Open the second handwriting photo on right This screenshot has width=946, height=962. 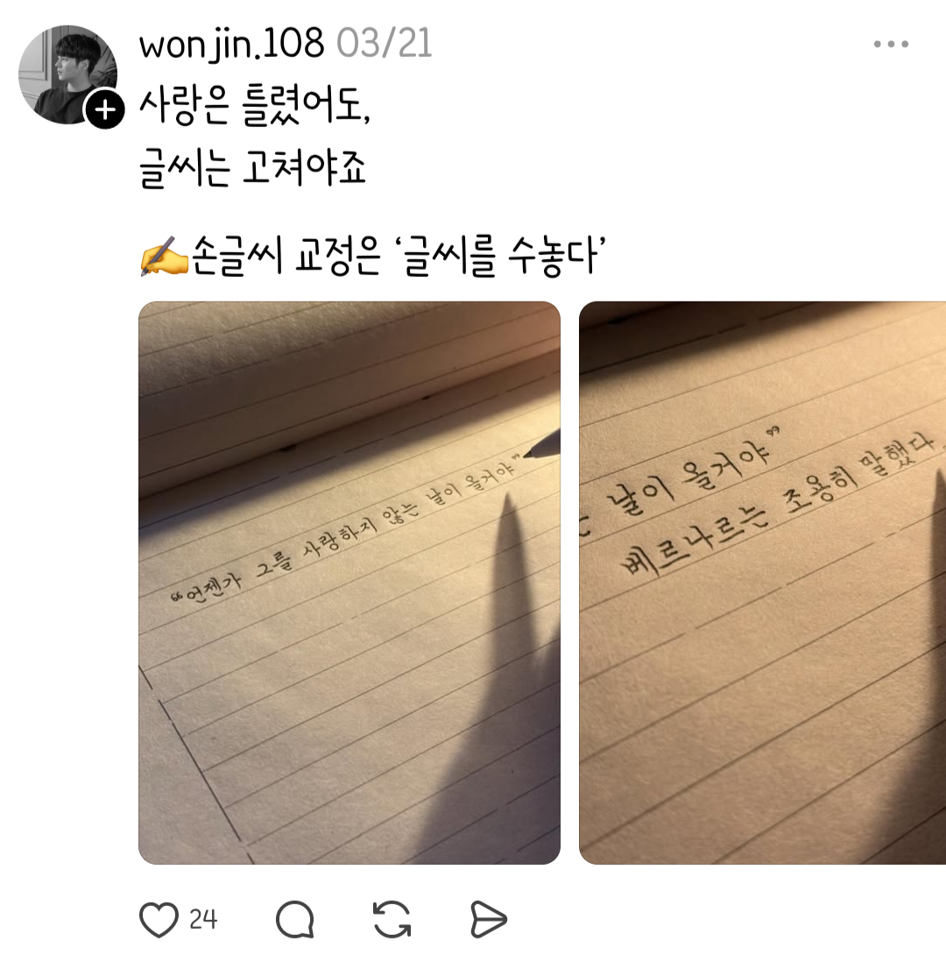tap(763, 583)
